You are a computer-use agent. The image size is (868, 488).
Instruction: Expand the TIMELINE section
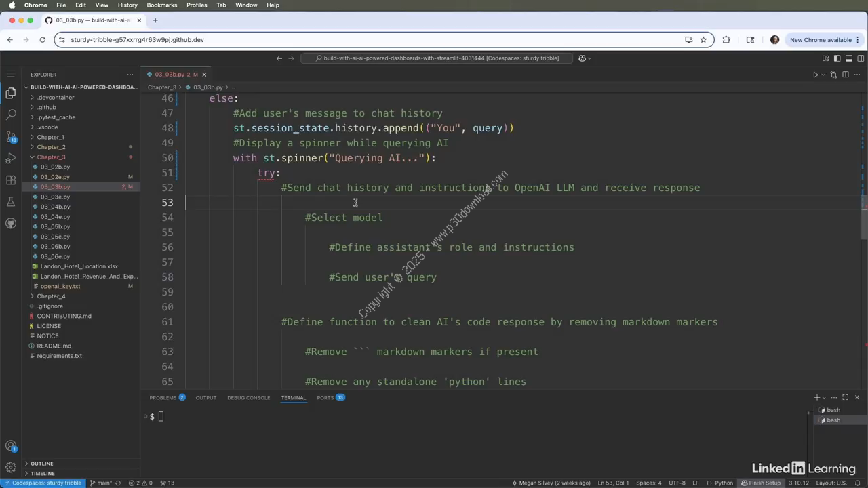pyautogui.click(x=42, y=473)
